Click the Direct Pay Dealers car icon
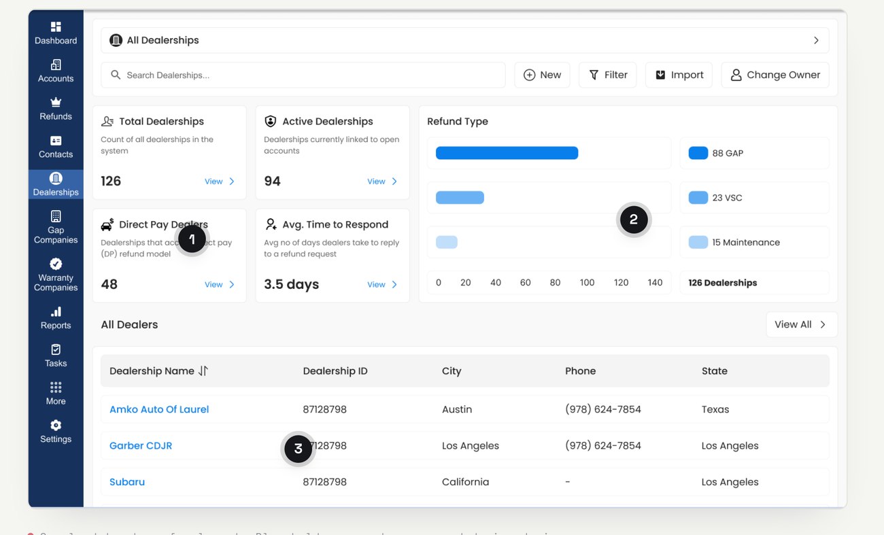The width and height of the screenshot is (884, 535). coord(107,224)
